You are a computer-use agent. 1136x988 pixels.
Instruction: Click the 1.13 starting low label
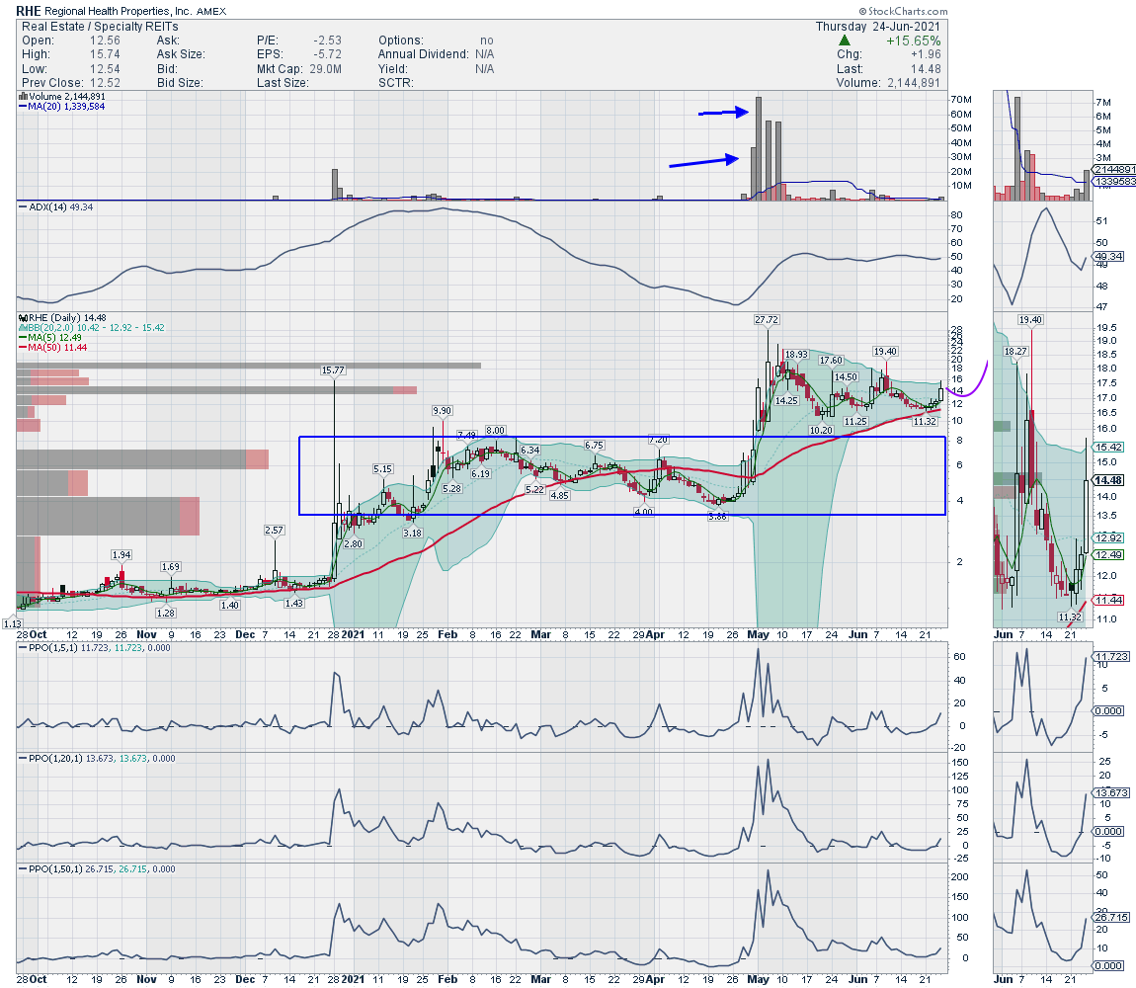click(x=12, y=623)
